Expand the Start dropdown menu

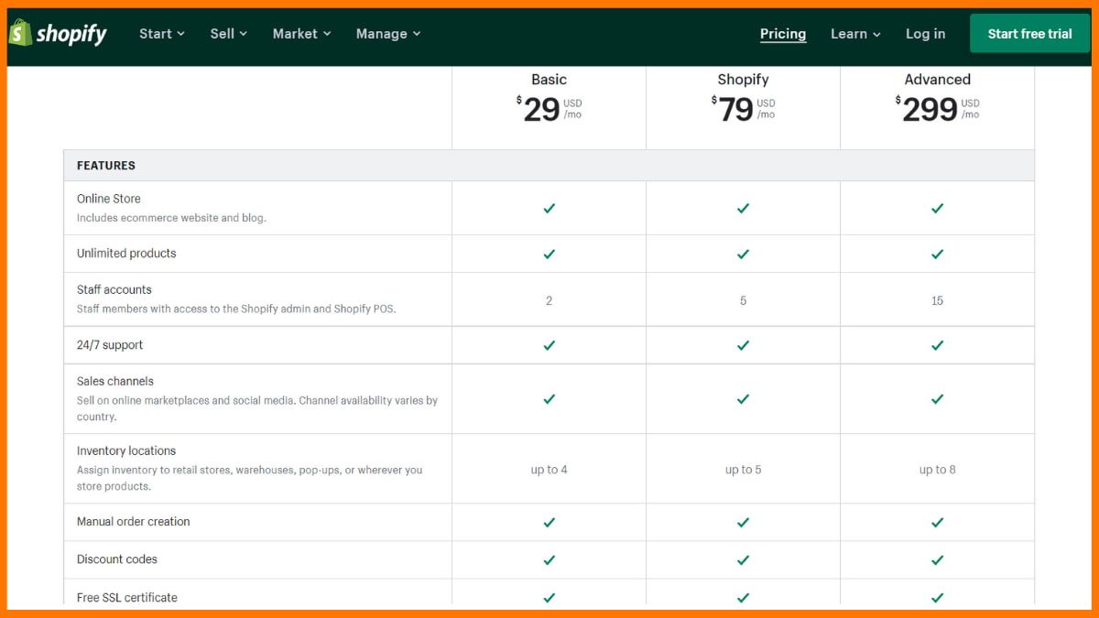pos(161,34)
